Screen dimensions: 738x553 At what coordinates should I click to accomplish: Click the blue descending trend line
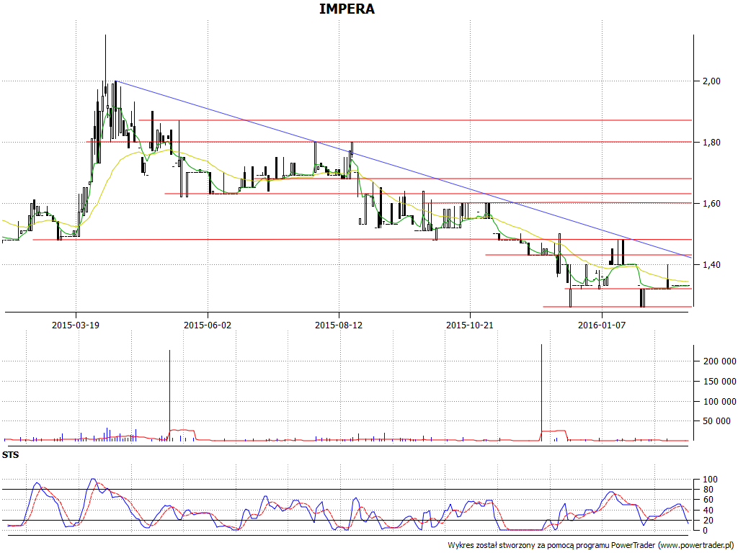404,169
